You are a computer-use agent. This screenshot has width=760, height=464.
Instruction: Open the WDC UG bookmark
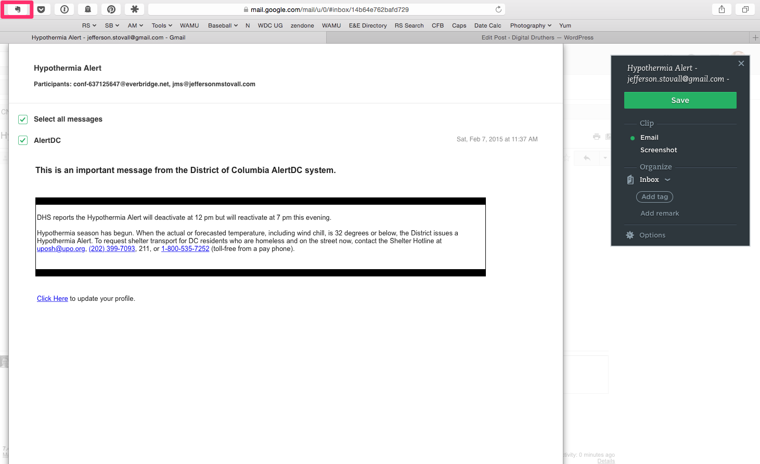(270, 25)
